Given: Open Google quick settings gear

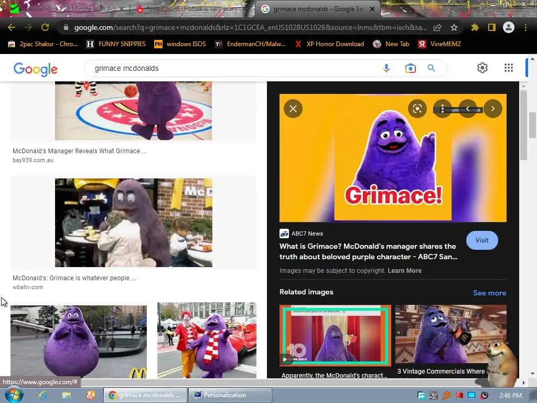Looking at the screenshot, I should pos(482,68).
